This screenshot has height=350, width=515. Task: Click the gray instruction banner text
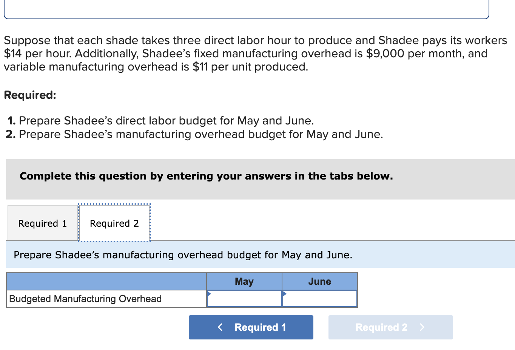[207, 176]
